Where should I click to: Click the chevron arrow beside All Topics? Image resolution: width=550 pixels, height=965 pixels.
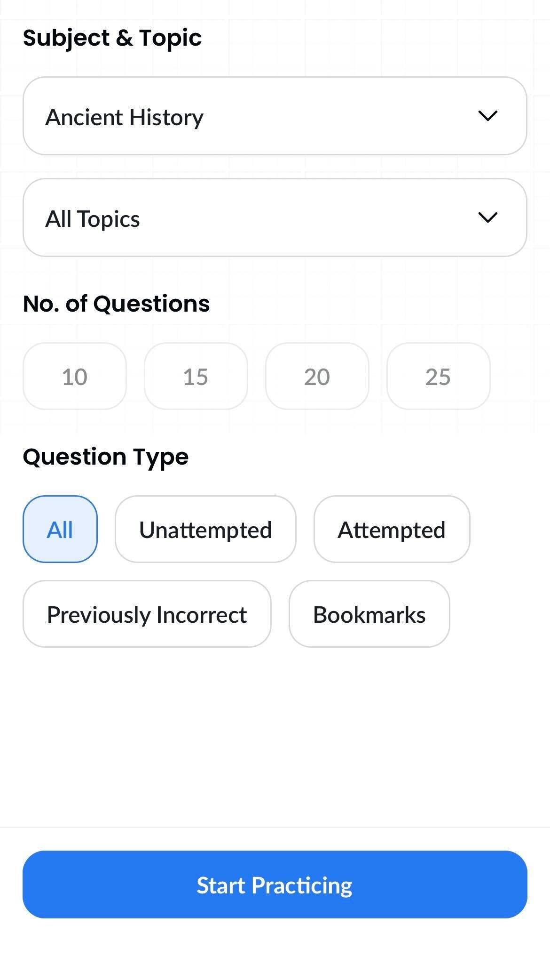487,217
